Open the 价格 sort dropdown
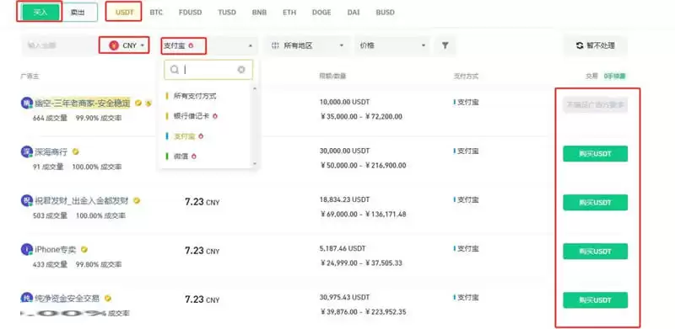The height and width of the screenshot is (329, 675). tap(392, 45)
